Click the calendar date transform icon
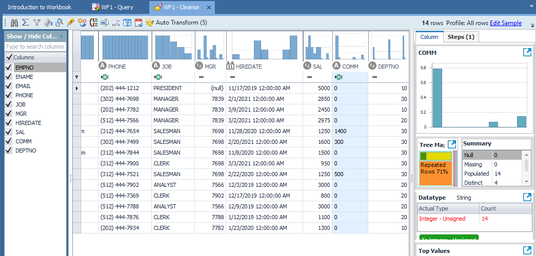This screenshot has width=536, height=256. 138,23
